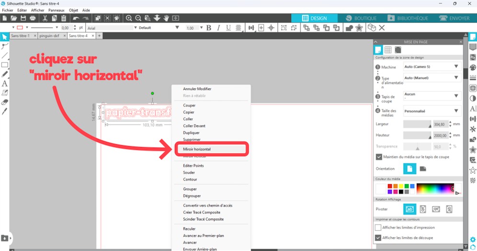Expand the Arial font dropdown

136,28
